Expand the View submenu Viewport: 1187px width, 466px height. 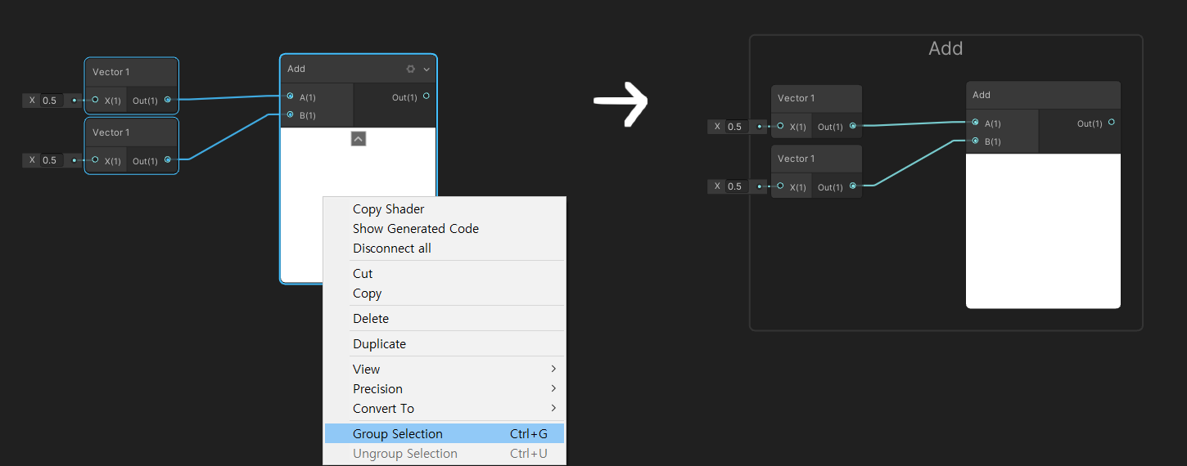(x=444, y=370)
